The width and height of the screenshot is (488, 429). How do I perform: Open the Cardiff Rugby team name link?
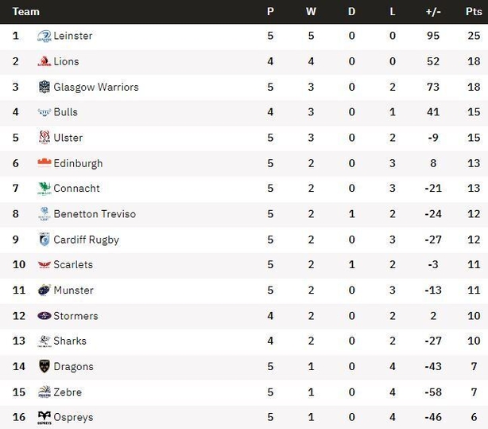click(86, 240)
